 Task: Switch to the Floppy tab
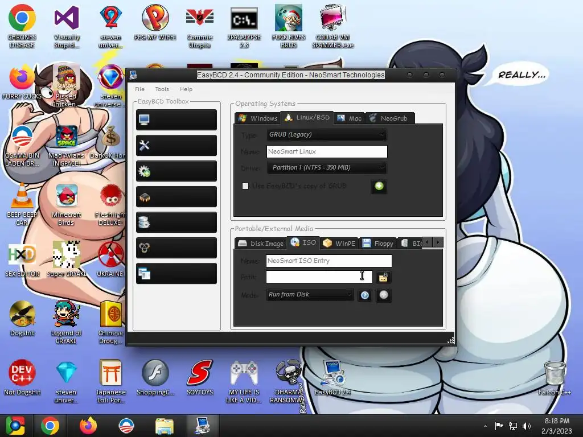click(x=378, y=244)
